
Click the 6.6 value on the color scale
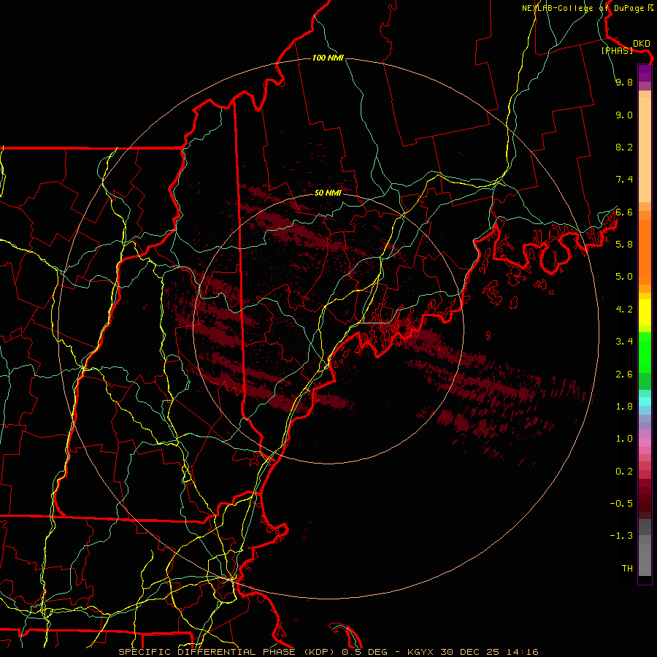coord(624,212)
